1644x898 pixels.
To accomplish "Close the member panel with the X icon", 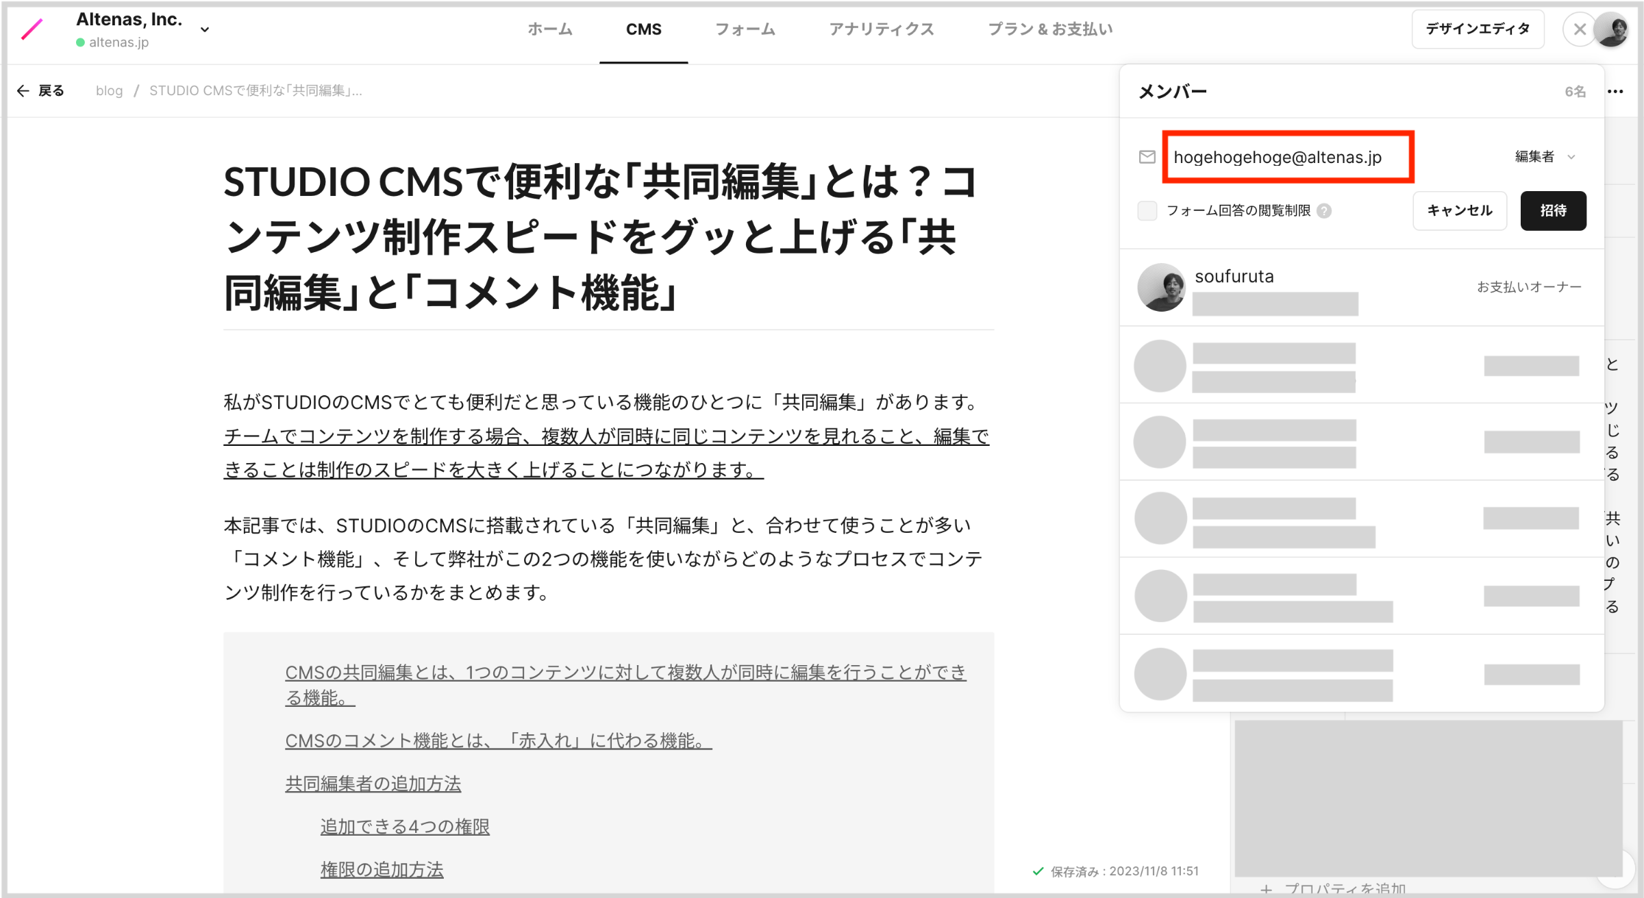I will click(1580, 29).
